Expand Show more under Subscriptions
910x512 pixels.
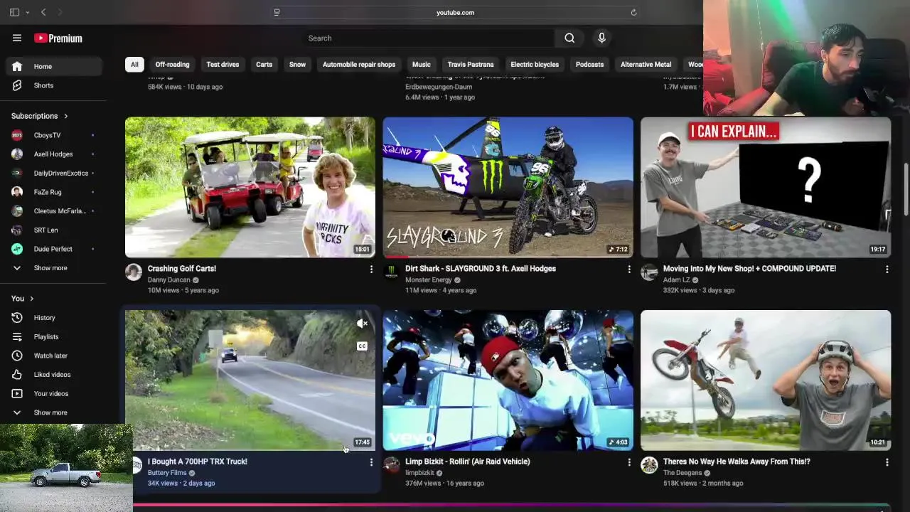coord(54,268)
